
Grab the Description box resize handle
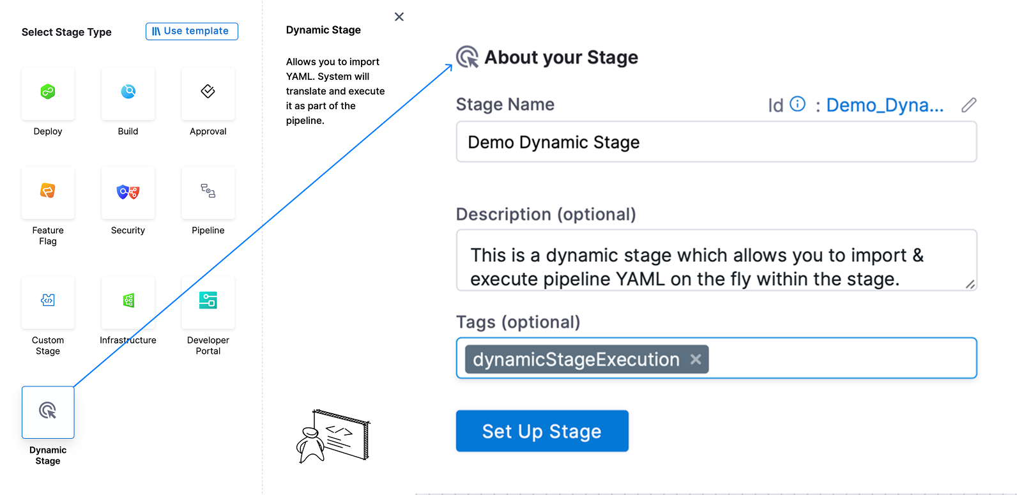point(970,284)
